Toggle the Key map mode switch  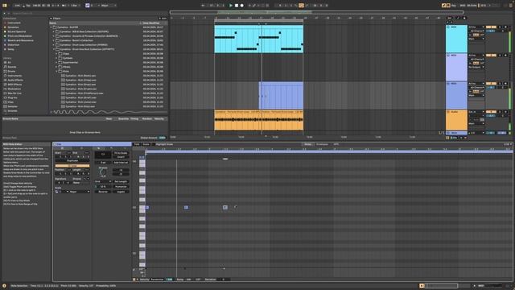[x=454, y=6]
